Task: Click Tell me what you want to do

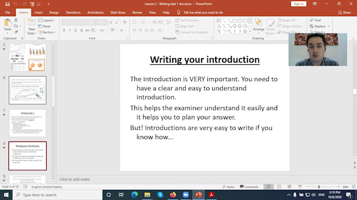Action: pos(203,13)
